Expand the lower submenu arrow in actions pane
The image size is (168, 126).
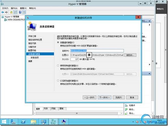coord(149,64)
